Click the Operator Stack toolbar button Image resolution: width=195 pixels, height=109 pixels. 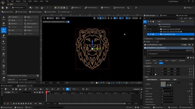[7, 12]
